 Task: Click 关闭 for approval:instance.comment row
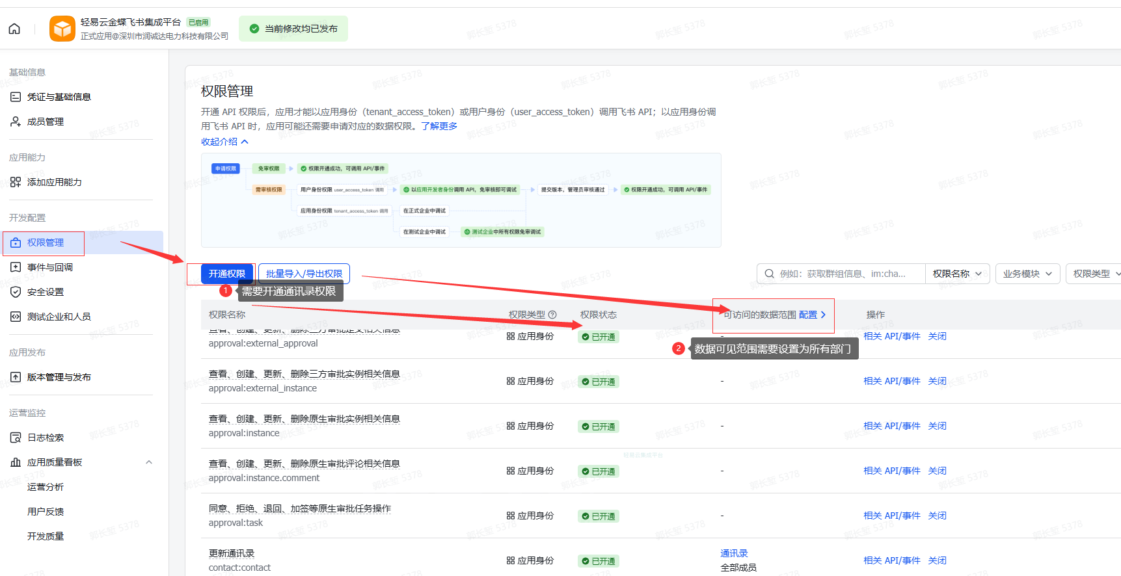point(937,471)
